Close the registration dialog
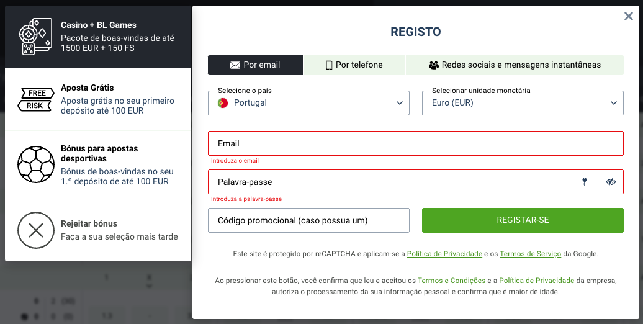 click(x=629, y=17)
